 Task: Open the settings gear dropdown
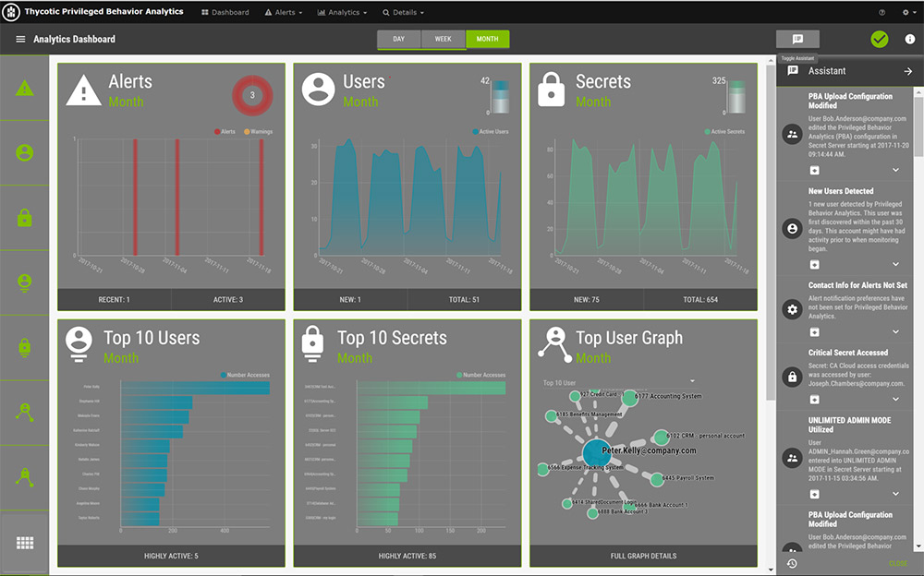(908, 12)
